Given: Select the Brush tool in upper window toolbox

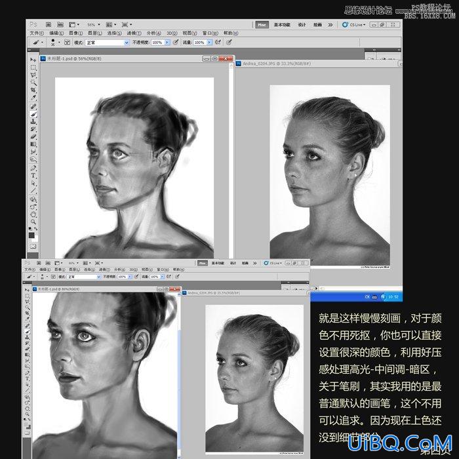Looking at the screenshot, I should click(33, 114).
